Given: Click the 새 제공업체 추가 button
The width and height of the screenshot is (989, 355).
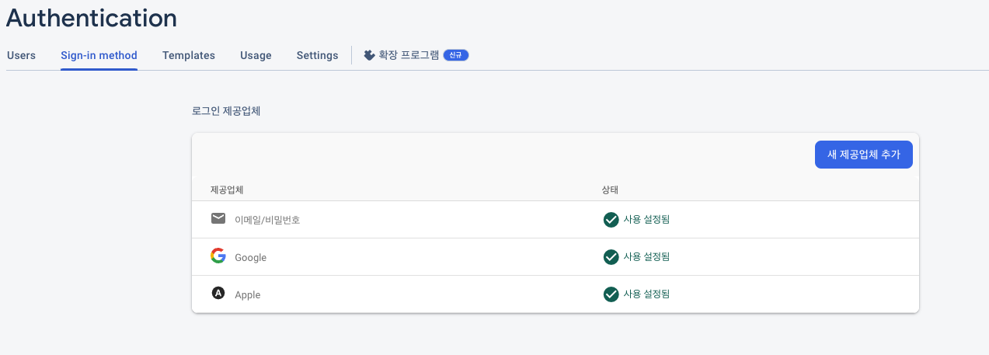Looking at the screenshot, I should pyautogui.click(x=864, y=155).
